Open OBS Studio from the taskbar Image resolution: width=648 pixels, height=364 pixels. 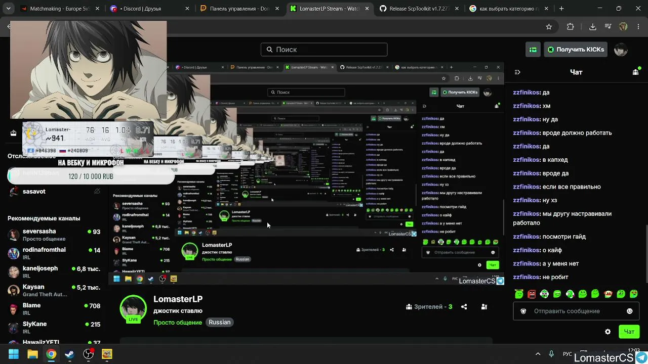[88, 354]
